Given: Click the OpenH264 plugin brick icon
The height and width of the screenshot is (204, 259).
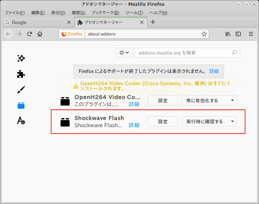Looking at the screenshot, I should click(x=65, y=101).
